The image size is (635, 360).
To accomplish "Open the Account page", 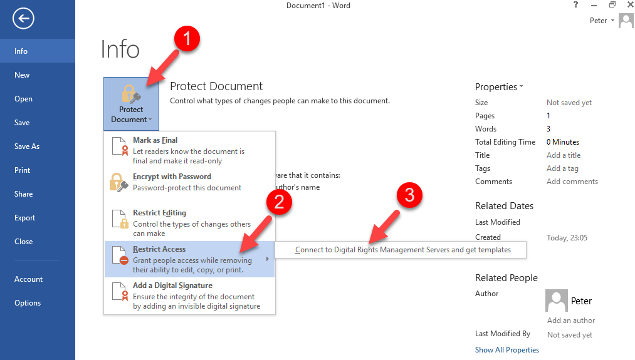I will pyautogui.click(x=37, y=279).
